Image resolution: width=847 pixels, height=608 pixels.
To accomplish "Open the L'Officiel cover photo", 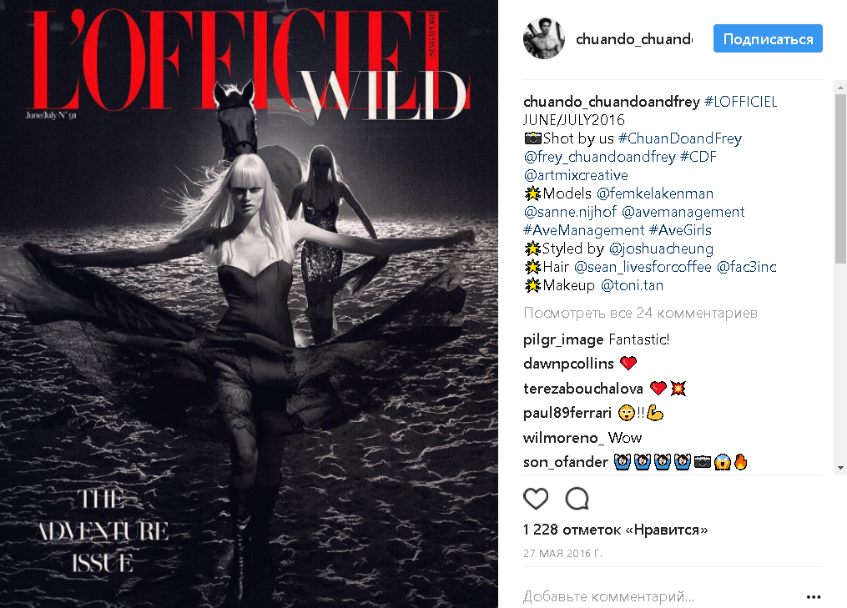I will (x=249, y=304).
